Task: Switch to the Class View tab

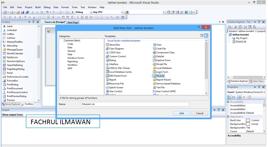Action: [x=256, y=81]
